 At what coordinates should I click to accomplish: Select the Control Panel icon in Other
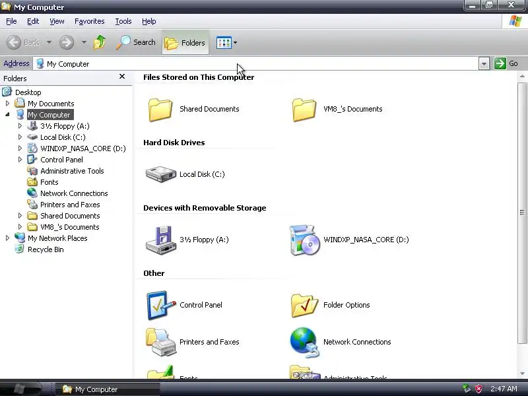pyautogui.click(x=161, y=305)
